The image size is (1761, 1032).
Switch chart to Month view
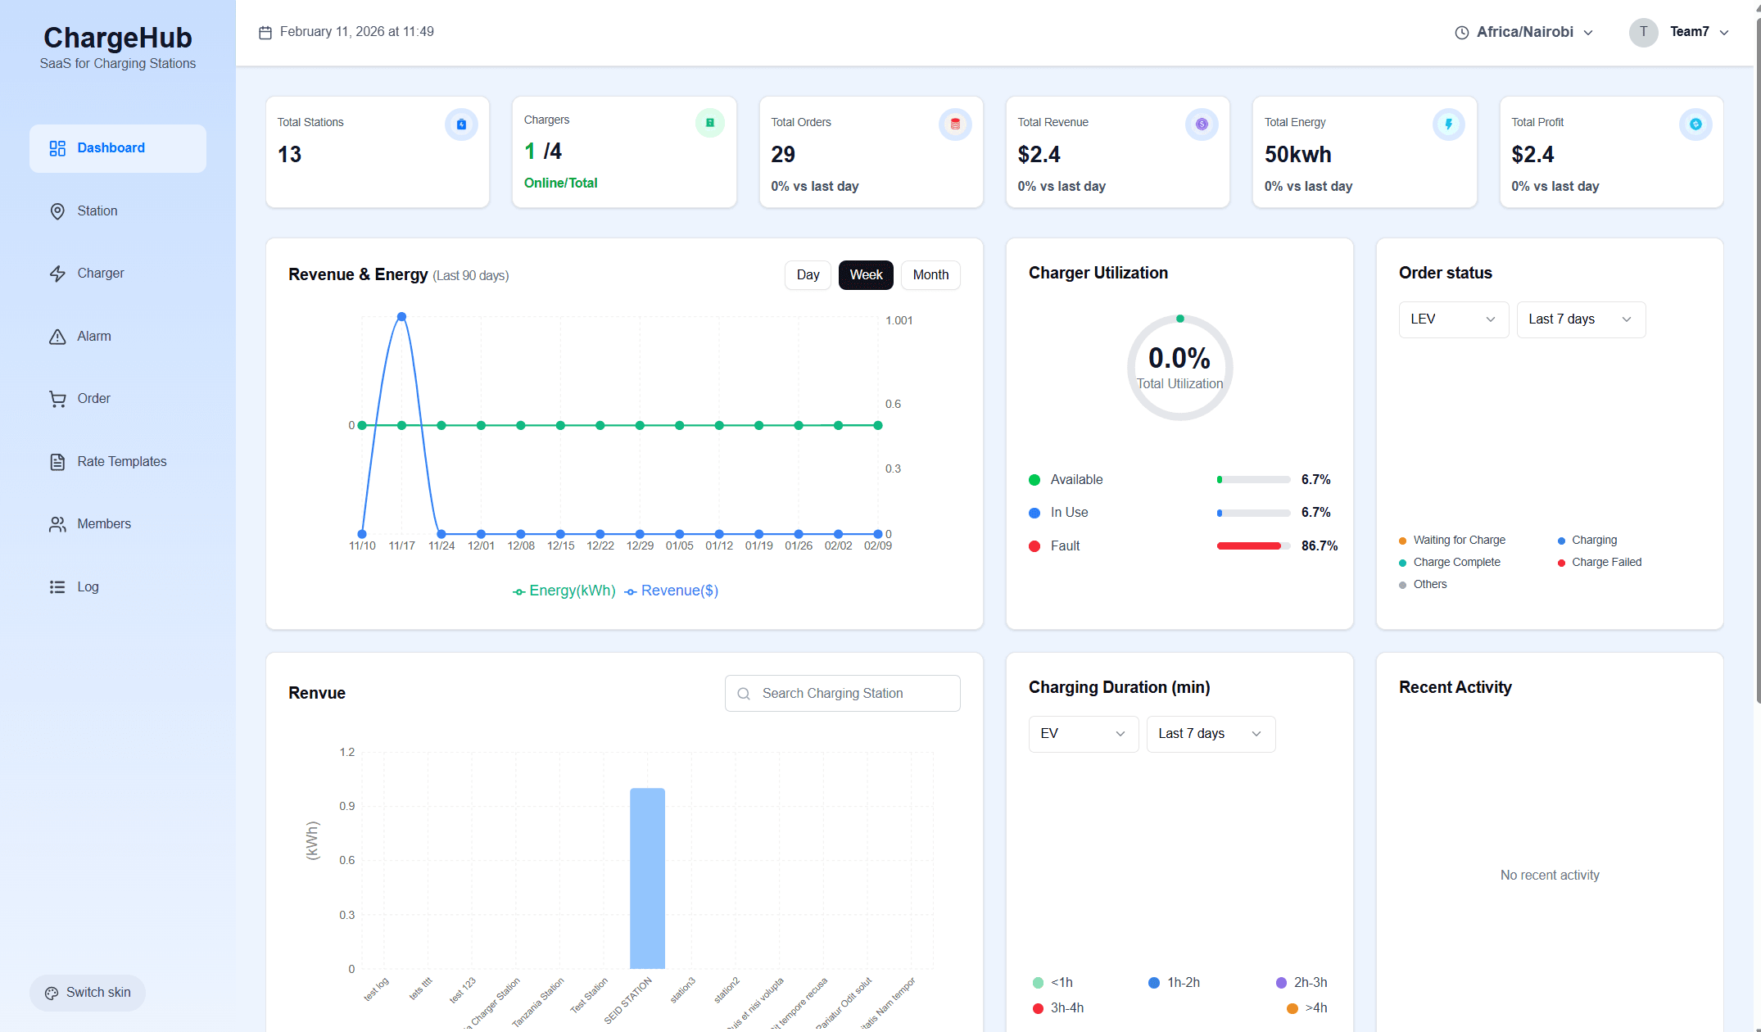[930, 275]
